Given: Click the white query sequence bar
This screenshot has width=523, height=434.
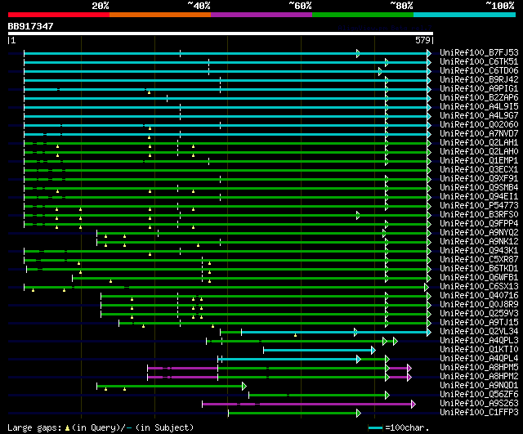Looking at the screenshot, I should 221,34.
